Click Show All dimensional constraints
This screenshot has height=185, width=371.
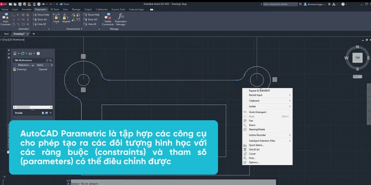point(90,19)
